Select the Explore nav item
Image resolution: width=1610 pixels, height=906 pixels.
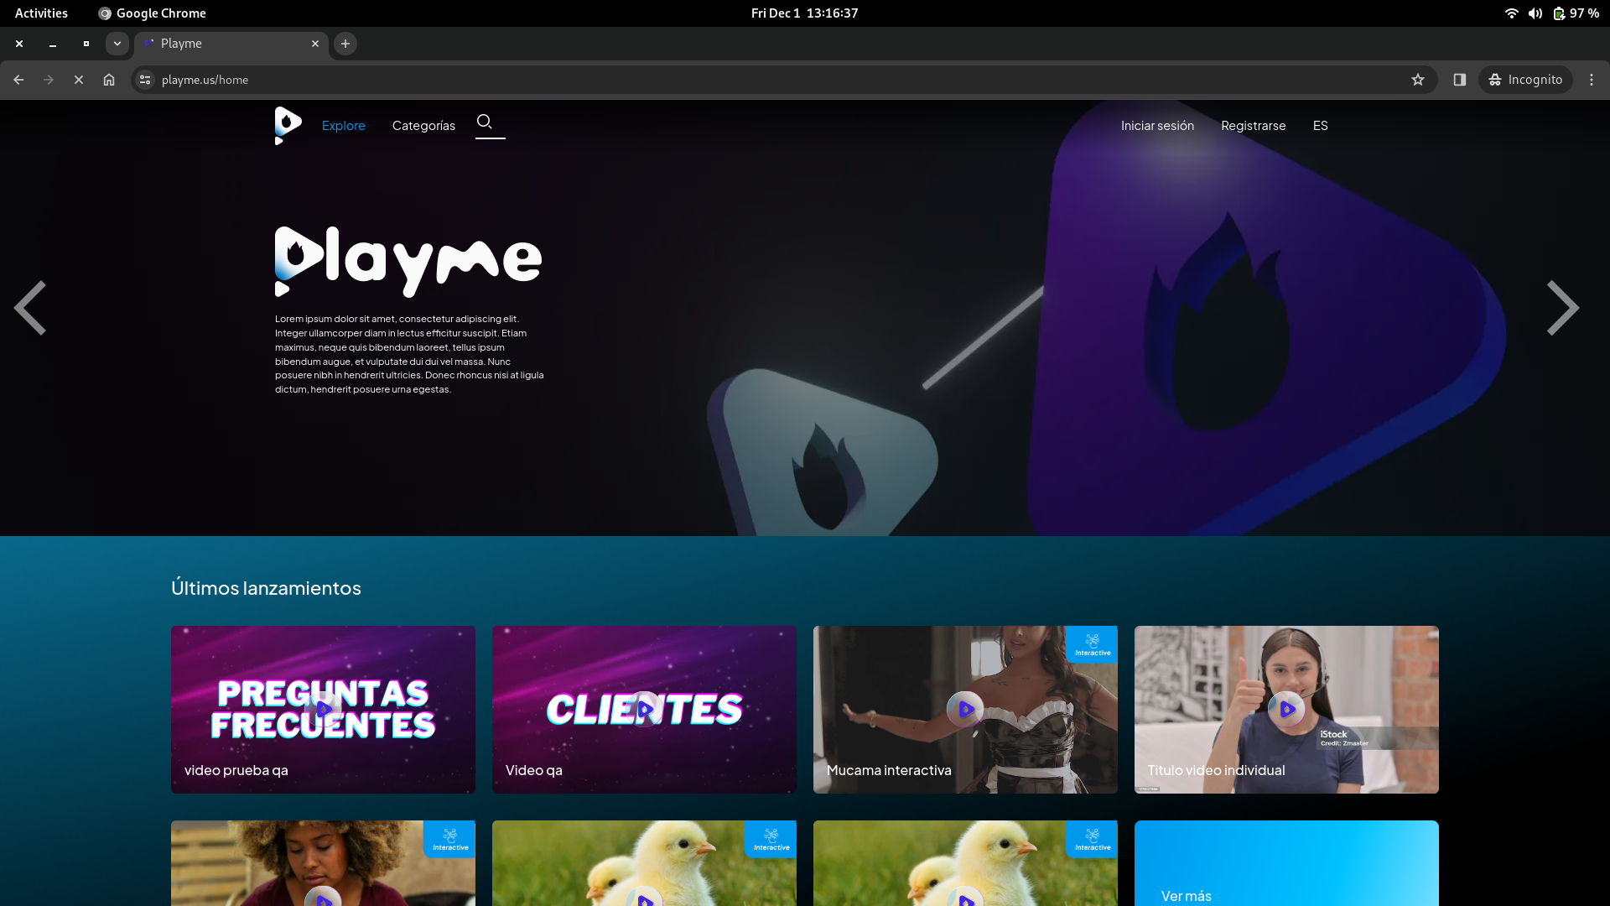(343, 126)
